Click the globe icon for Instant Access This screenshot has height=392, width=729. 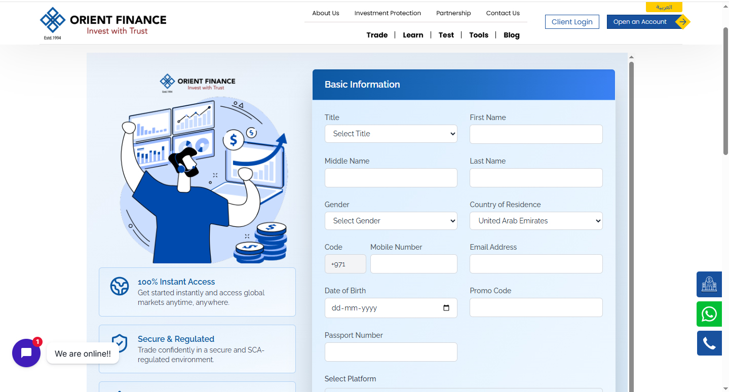120,287
